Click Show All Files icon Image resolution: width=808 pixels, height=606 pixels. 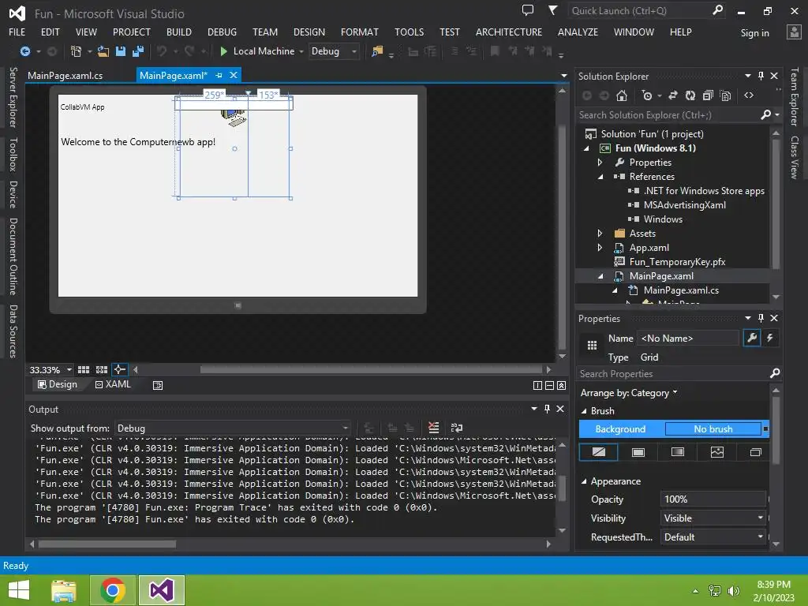coord(726,95)
